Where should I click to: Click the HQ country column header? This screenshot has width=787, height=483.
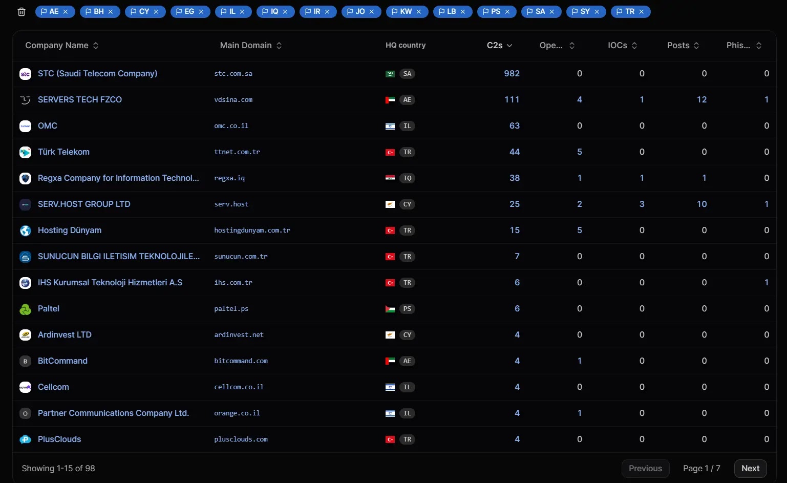(406, 46)
